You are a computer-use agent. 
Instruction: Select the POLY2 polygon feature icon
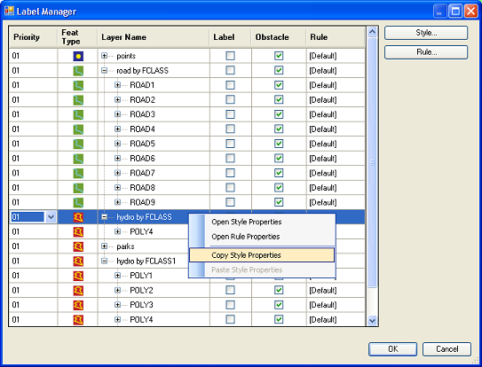tap(78, 290)
